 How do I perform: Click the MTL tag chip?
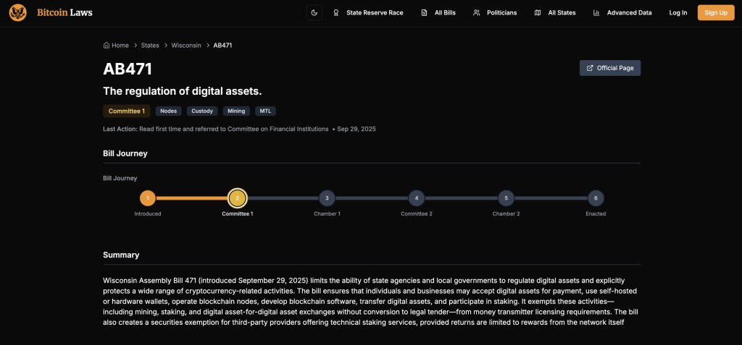point(265,111)
